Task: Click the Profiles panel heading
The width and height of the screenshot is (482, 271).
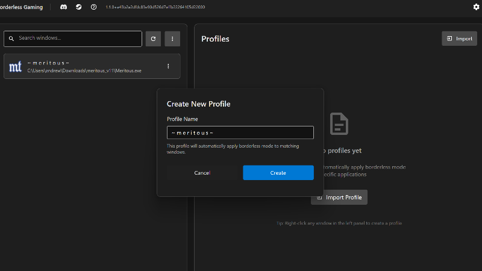Action: click(215, 39)
